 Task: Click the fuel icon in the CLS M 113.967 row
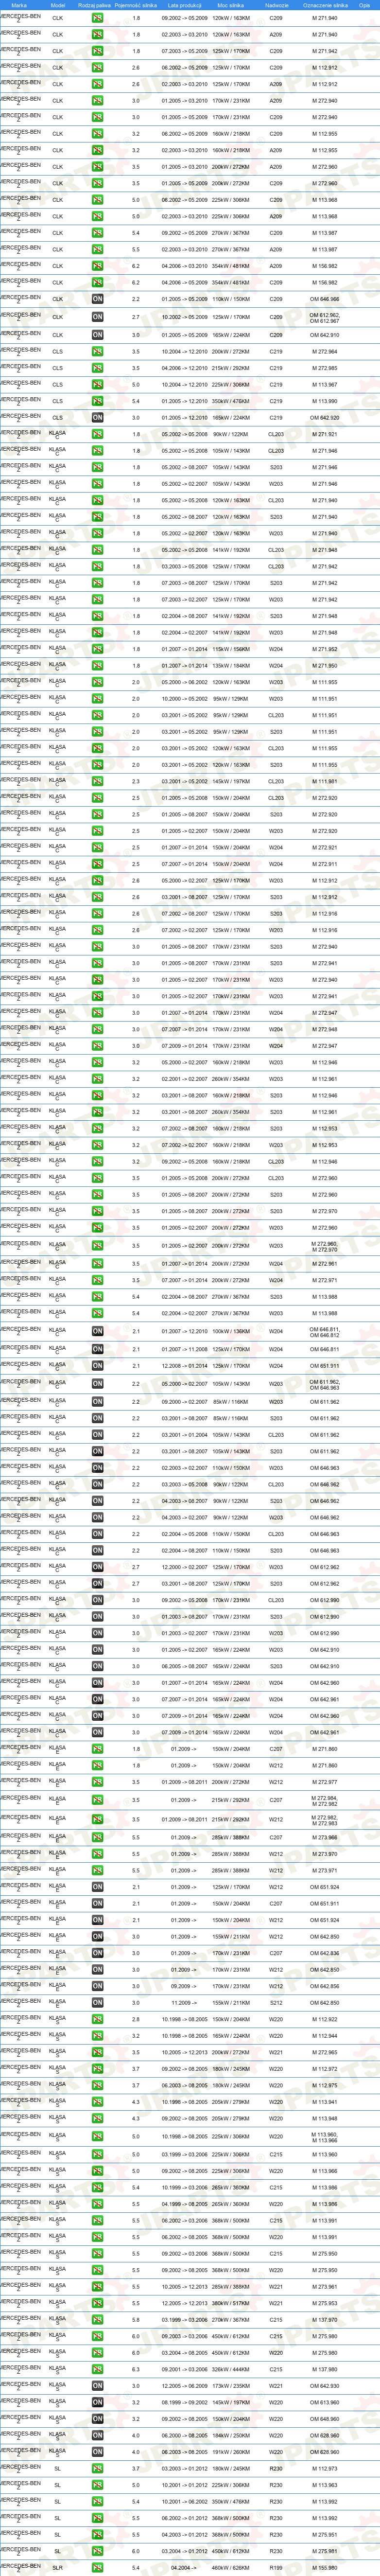97,385
